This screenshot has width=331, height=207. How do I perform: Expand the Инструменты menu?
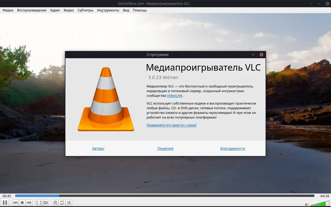(x=108, y=10)
